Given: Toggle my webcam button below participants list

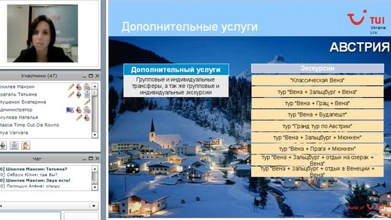Looking at the screenshot, I should 14,145.
